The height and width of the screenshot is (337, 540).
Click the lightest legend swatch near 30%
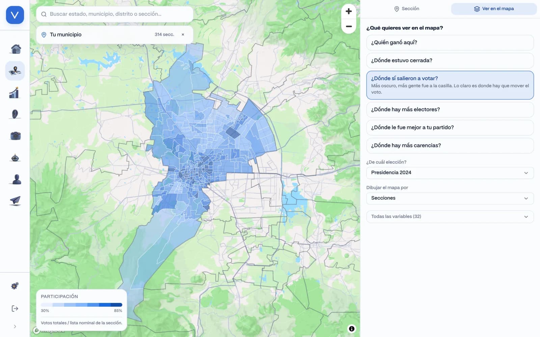pos(47,305)
